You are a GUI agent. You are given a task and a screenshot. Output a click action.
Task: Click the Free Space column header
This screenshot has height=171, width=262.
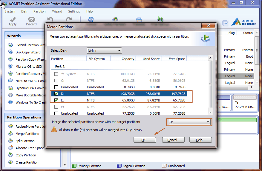[x=174, y=59]
